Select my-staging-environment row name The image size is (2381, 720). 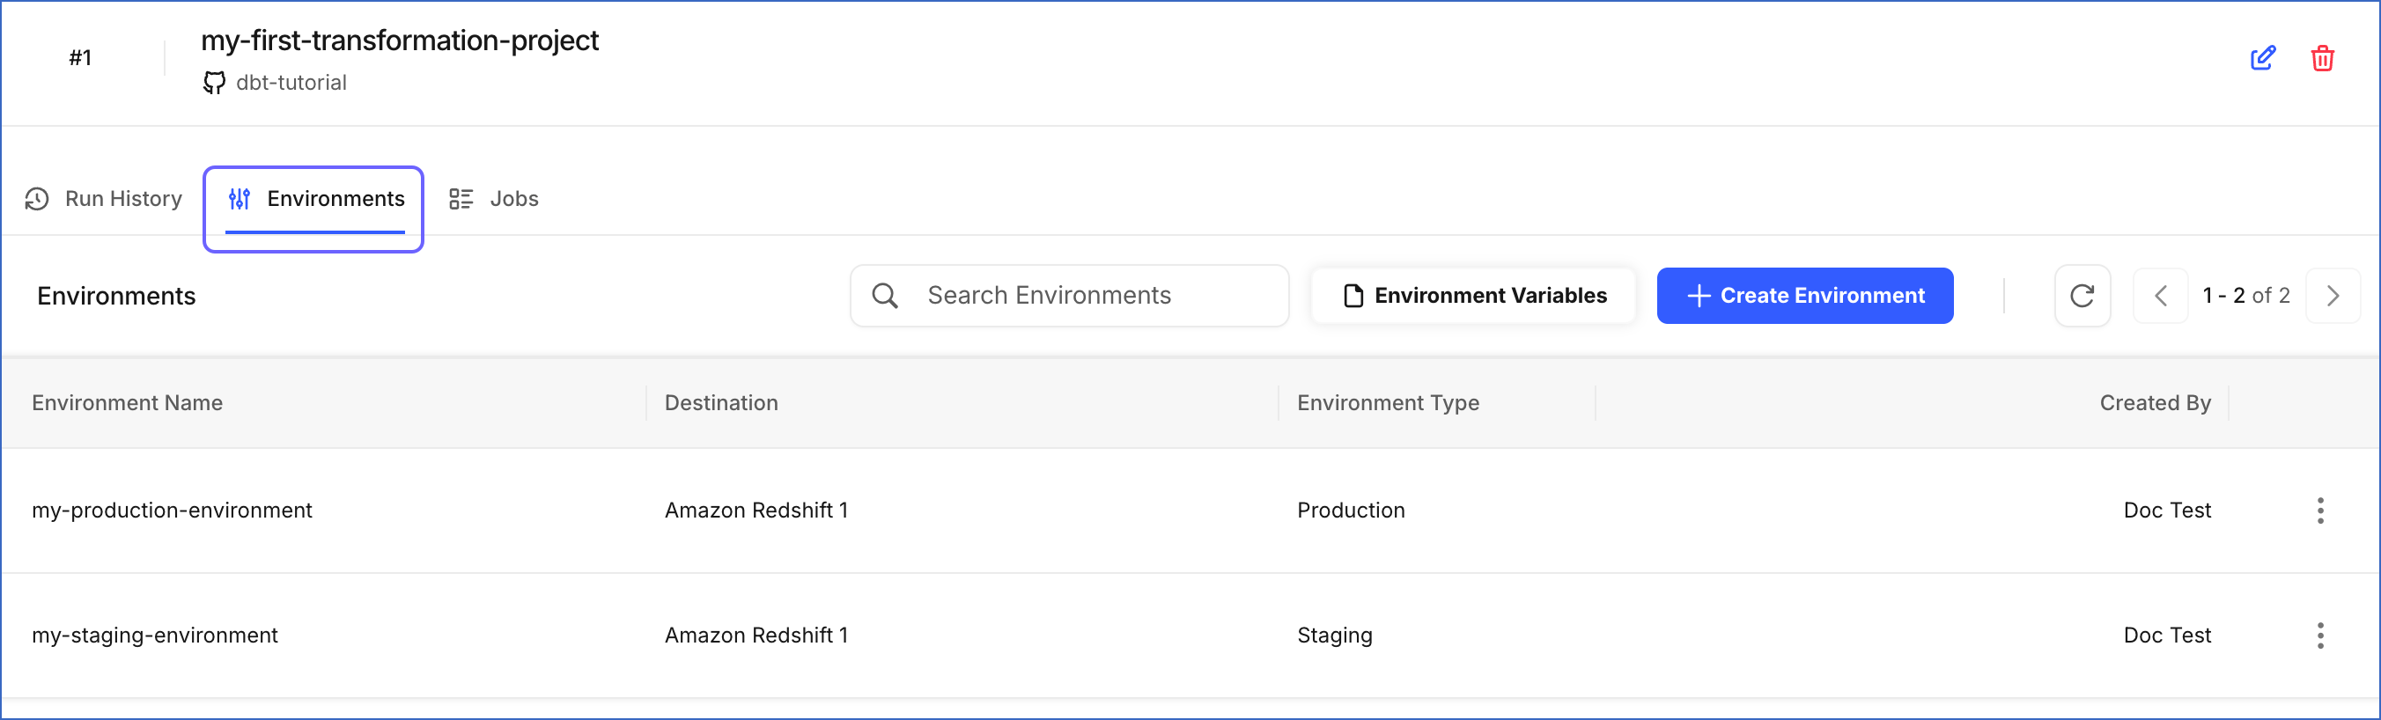[154, 635]
